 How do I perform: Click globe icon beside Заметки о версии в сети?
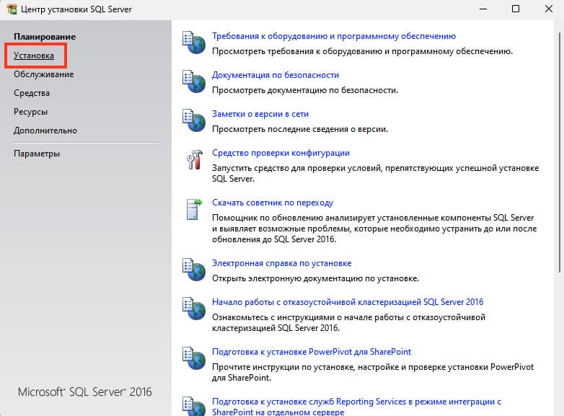[x=193, y=120]
